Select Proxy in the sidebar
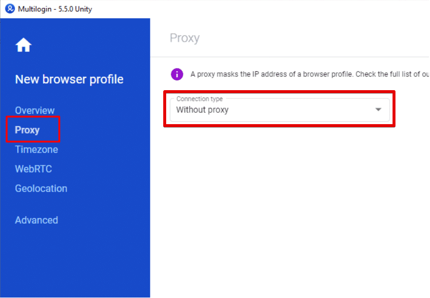This screenshot has width=430, height=298. [27, 130]
